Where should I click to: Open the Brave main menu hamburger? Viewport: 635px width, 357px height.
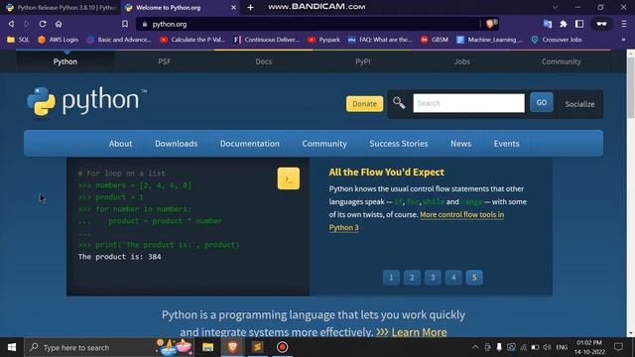click(x=624, y=24)
